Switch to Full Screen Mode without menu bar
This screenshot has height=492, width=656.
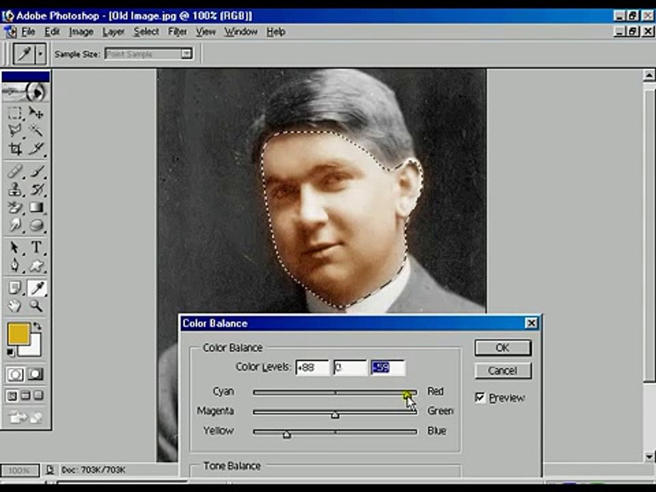click(x=38, y=396)
